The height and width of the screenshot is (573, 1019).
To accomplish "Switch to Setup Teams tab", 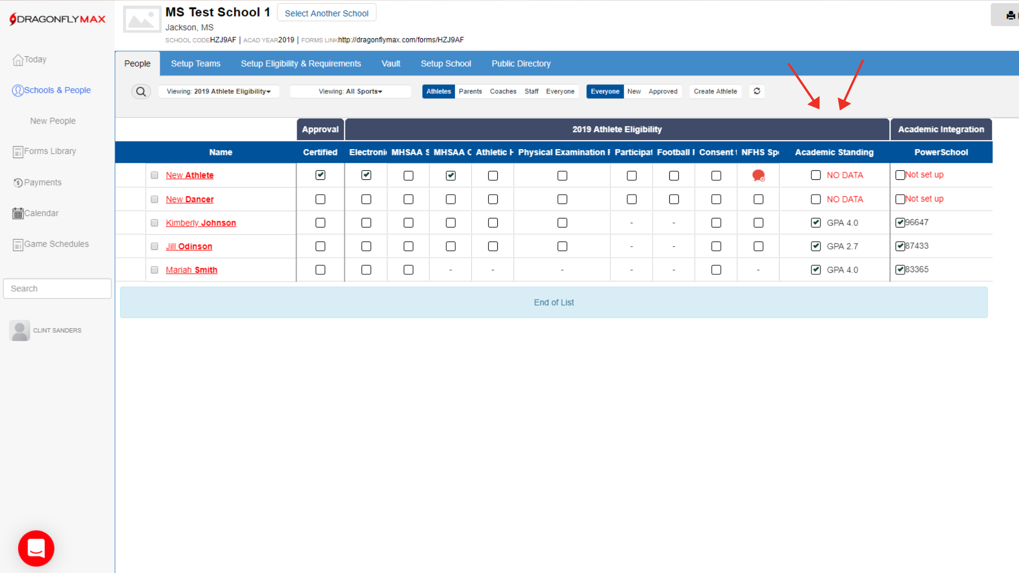I will pos(195,64).
